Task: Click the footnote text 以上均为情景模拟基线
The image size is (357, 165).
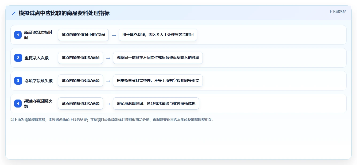Action: tap(112, 120)
